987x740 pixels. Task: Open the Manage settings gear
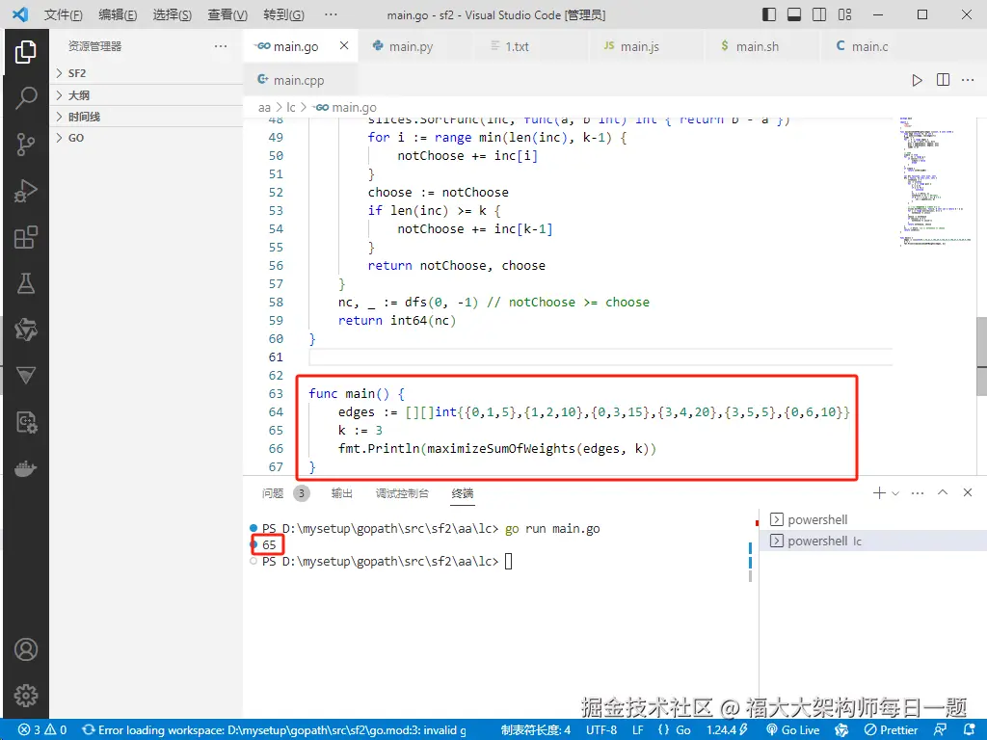pos(25,696)
